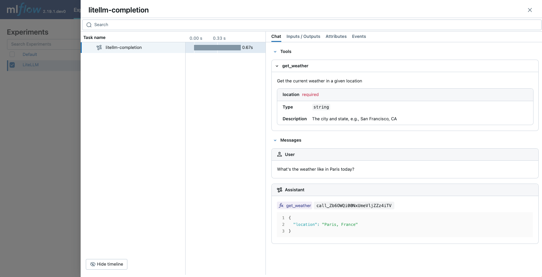Collapse the get_weather tool details
This screenshot has height=277, width=542.
(x=277, y=65)
